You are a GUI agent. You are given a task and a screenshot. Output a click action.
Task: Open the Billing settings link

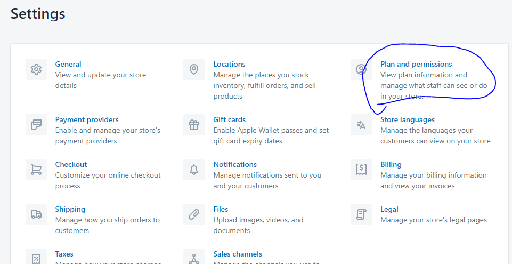coord(391,164)
